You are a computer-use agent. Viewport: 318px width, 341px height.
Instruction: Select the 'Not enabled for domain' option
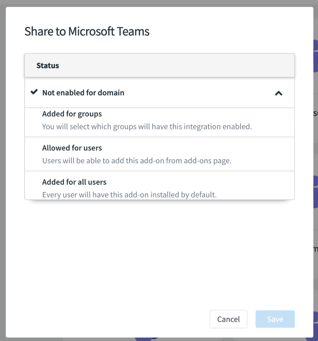pos(160,93)
